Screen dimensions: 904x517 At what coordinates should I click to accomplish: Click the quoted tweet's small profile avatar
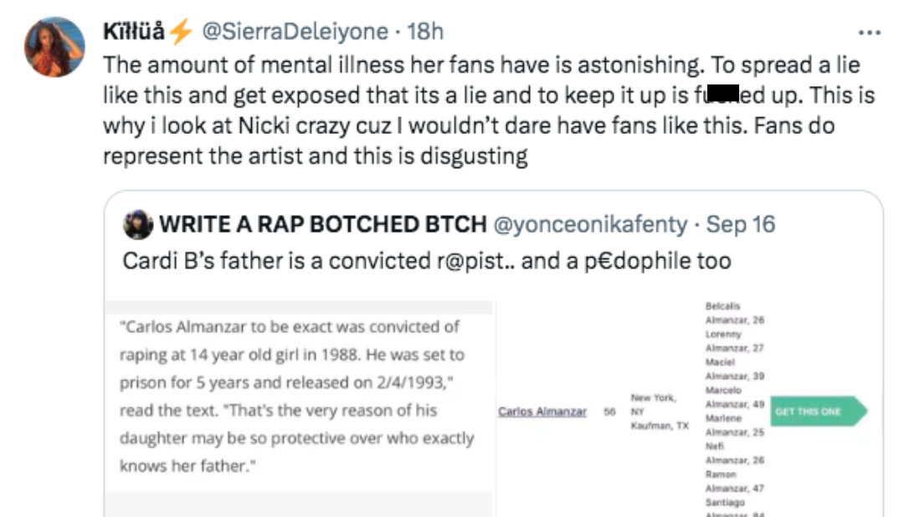[137, 224]
